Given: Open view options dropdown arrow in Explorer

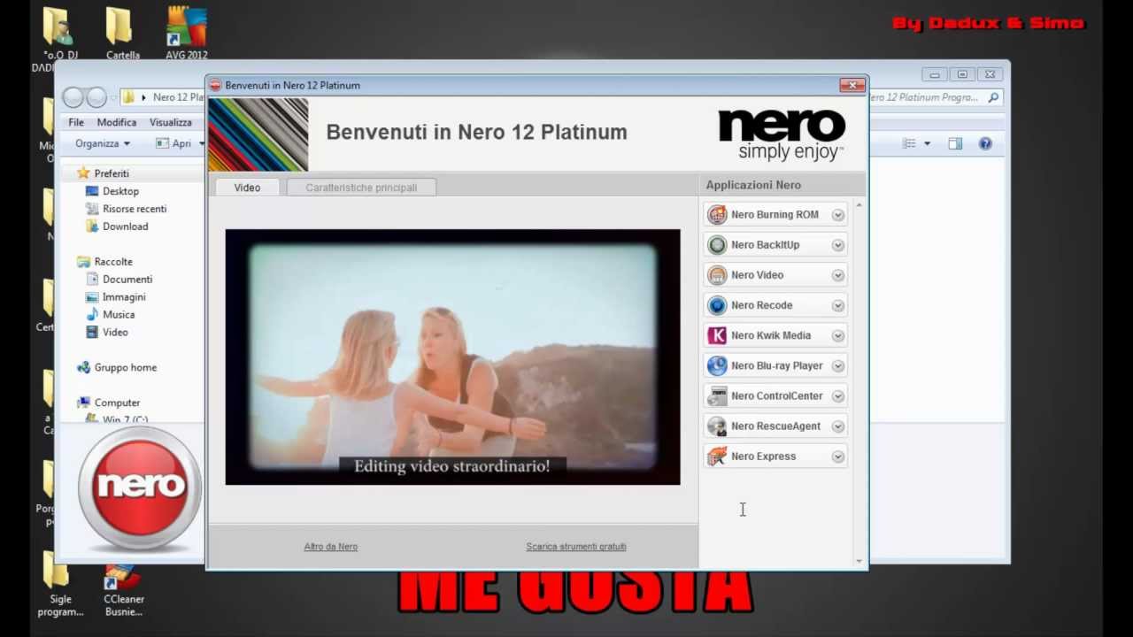Looking at the screenshot, I should [x=927, y=143].
